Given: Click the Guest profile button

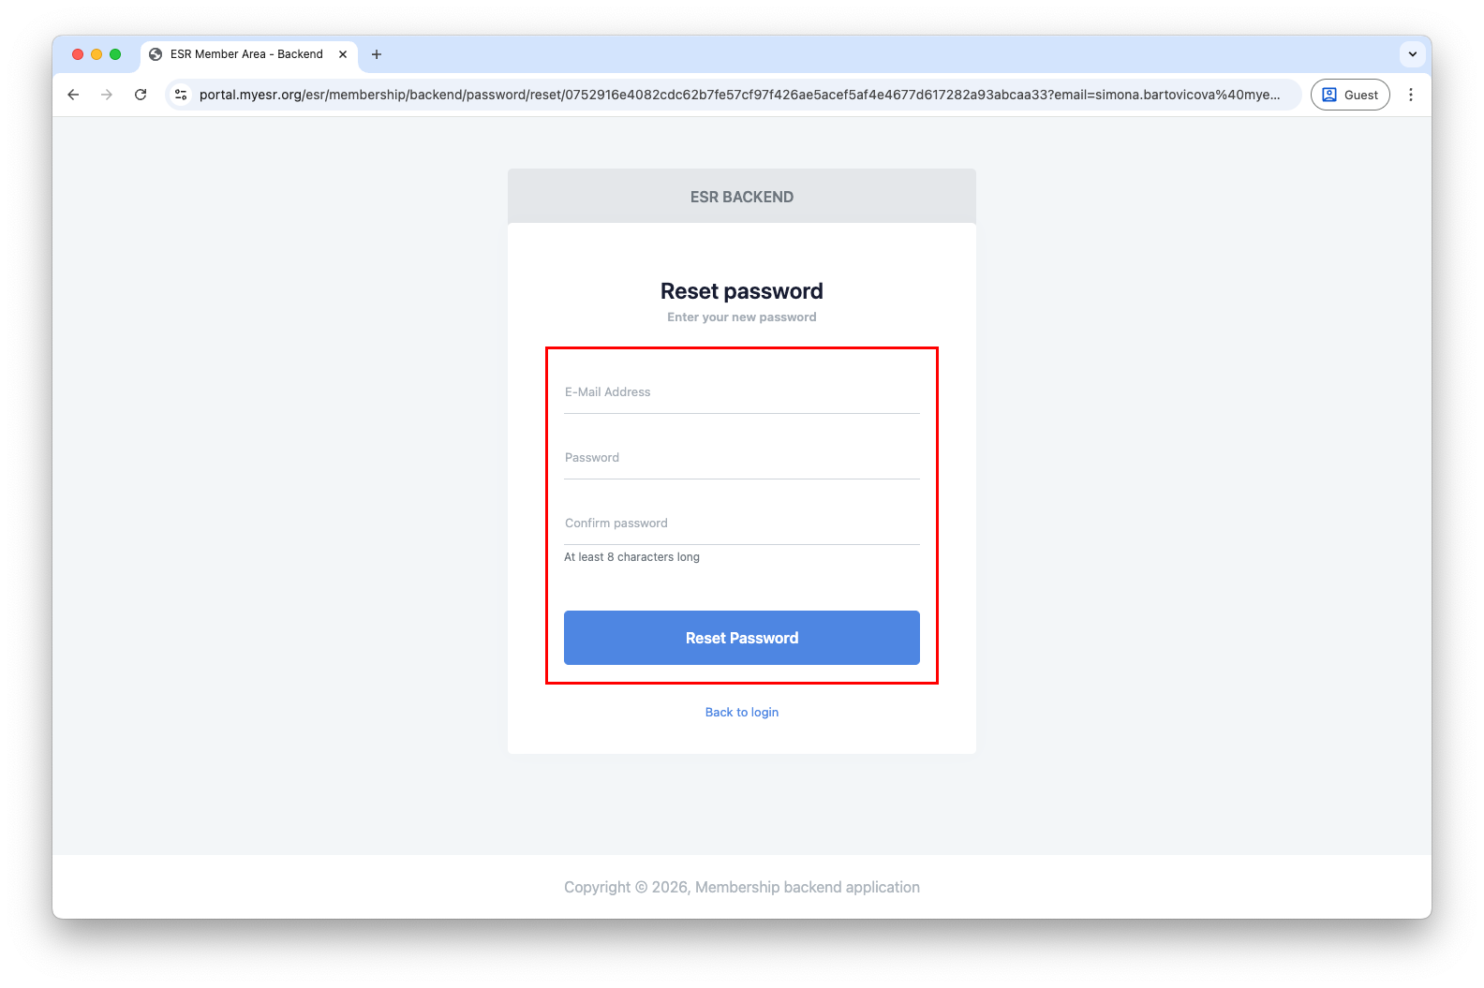Looking at the screenshot, I should (x=1350, y=95).
